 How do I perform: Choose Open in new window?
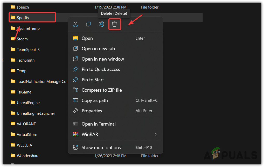click(103, 59)
